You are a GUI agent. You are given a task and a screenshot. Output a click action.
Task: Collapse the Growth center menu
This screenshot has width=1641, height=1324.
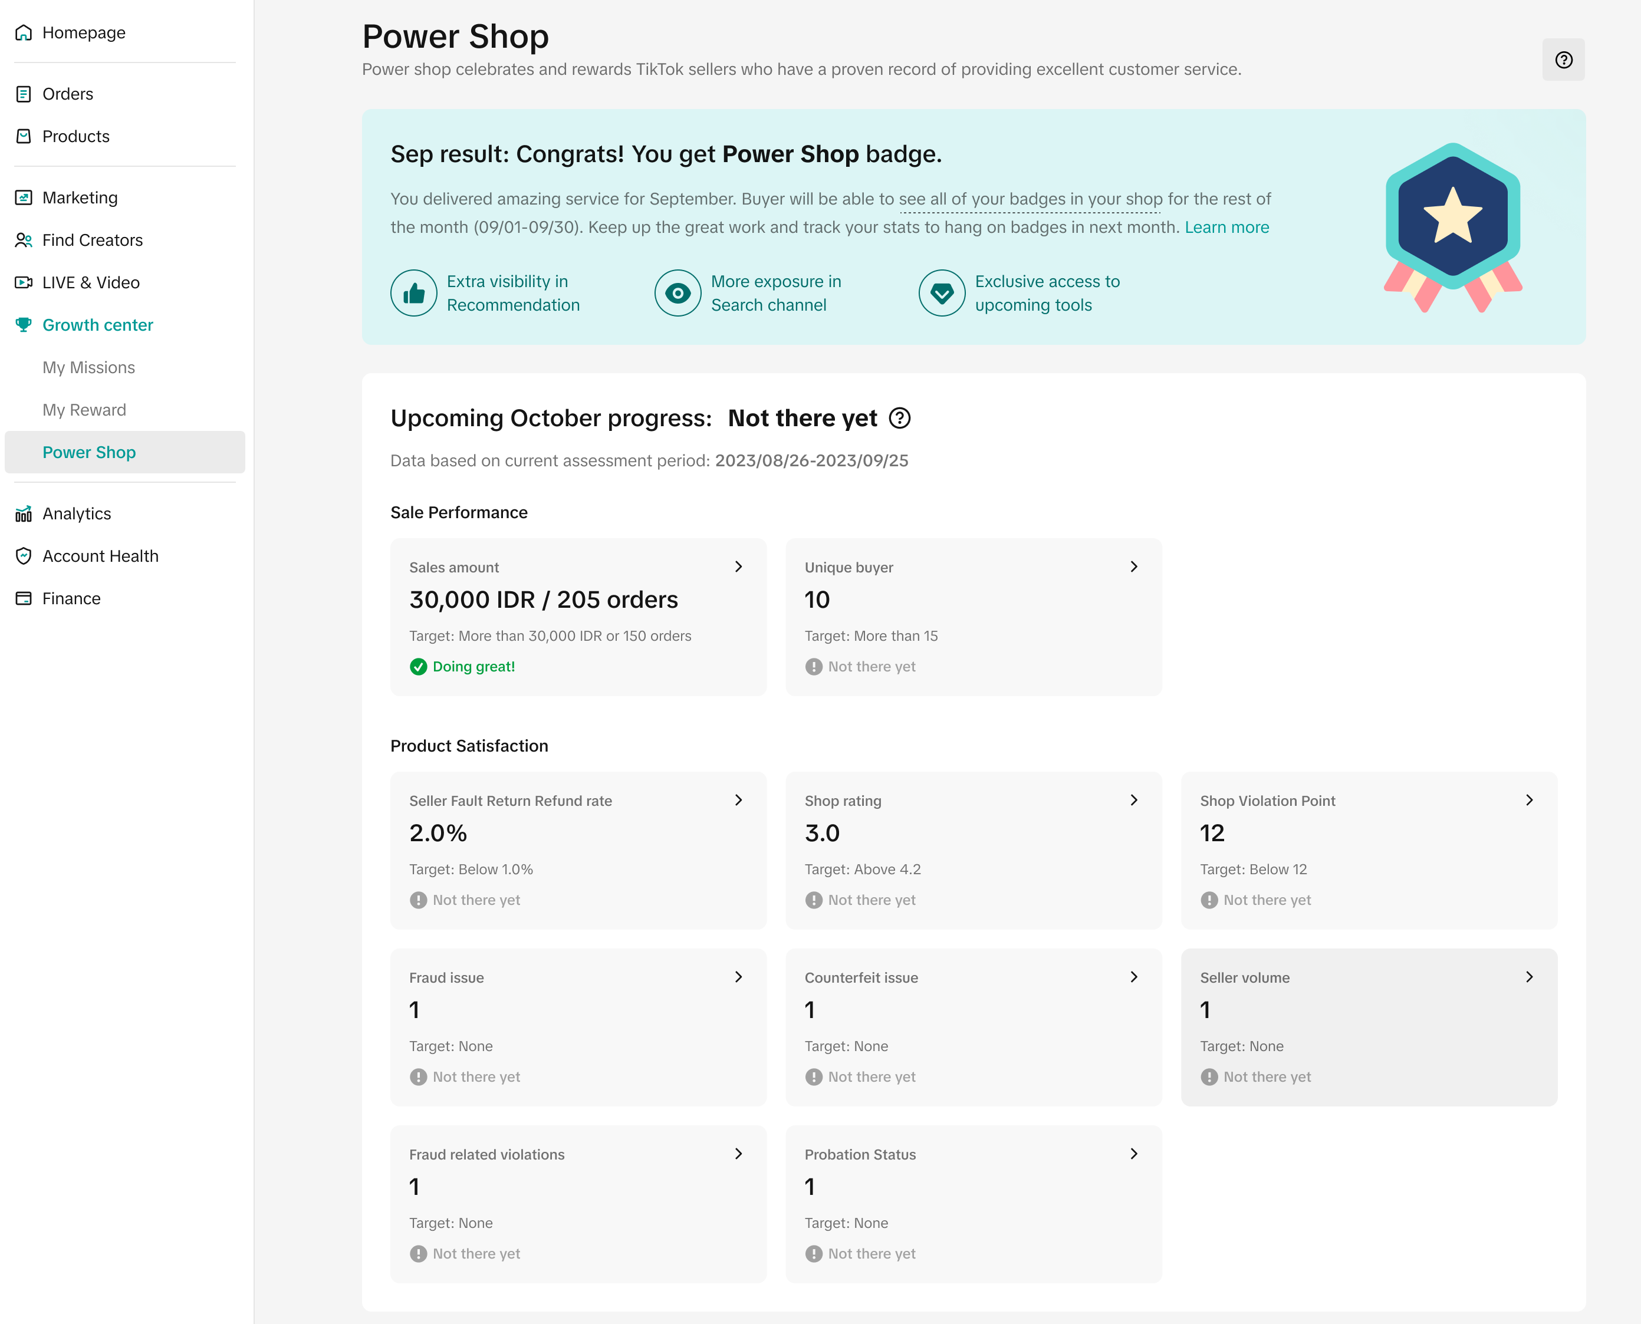tap(98, 325)
